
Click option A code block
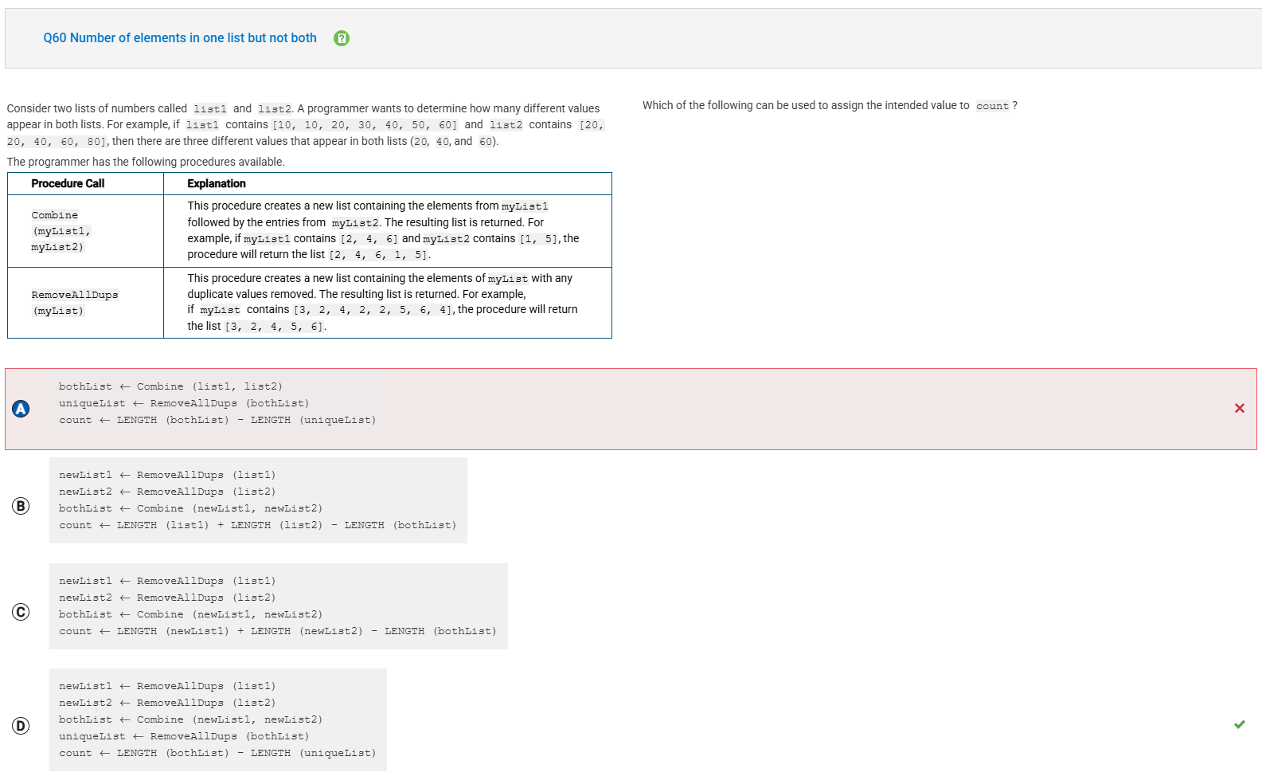click(x=218, y=404)
